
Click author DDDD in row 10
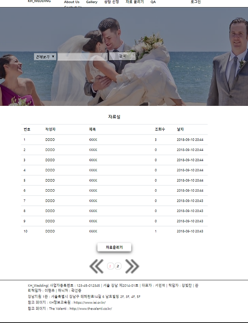coord(50,231)
